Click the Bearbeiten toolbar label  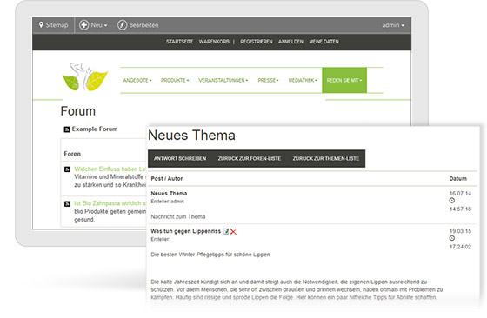tap(143, 25)
